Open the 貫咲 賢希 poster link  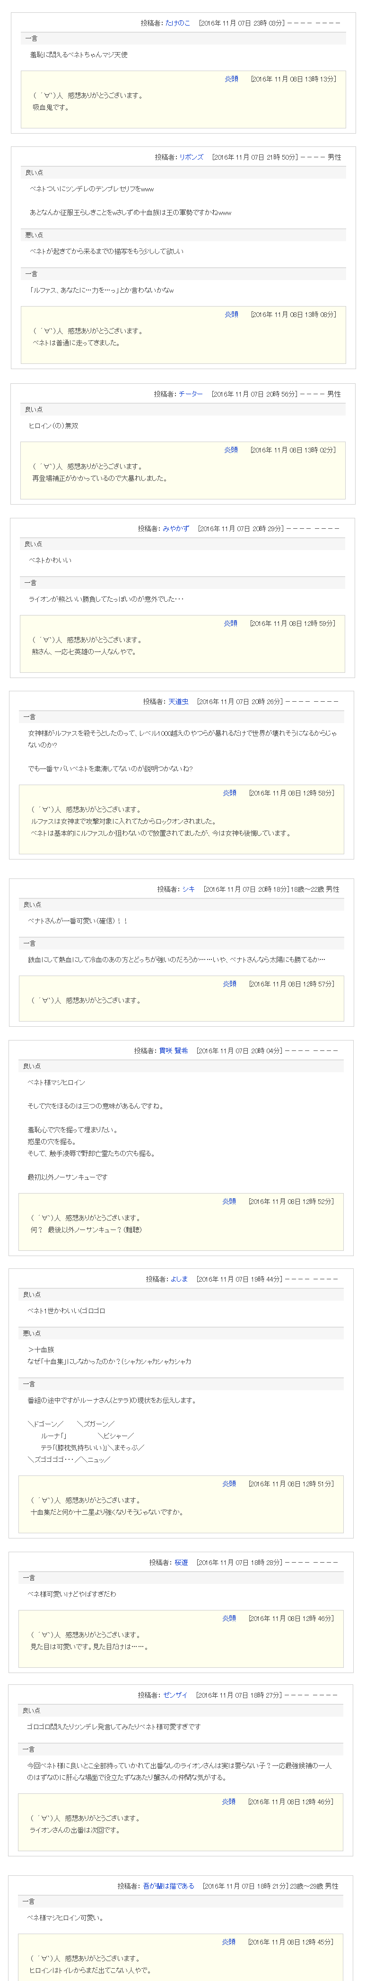pos(174,1050)
